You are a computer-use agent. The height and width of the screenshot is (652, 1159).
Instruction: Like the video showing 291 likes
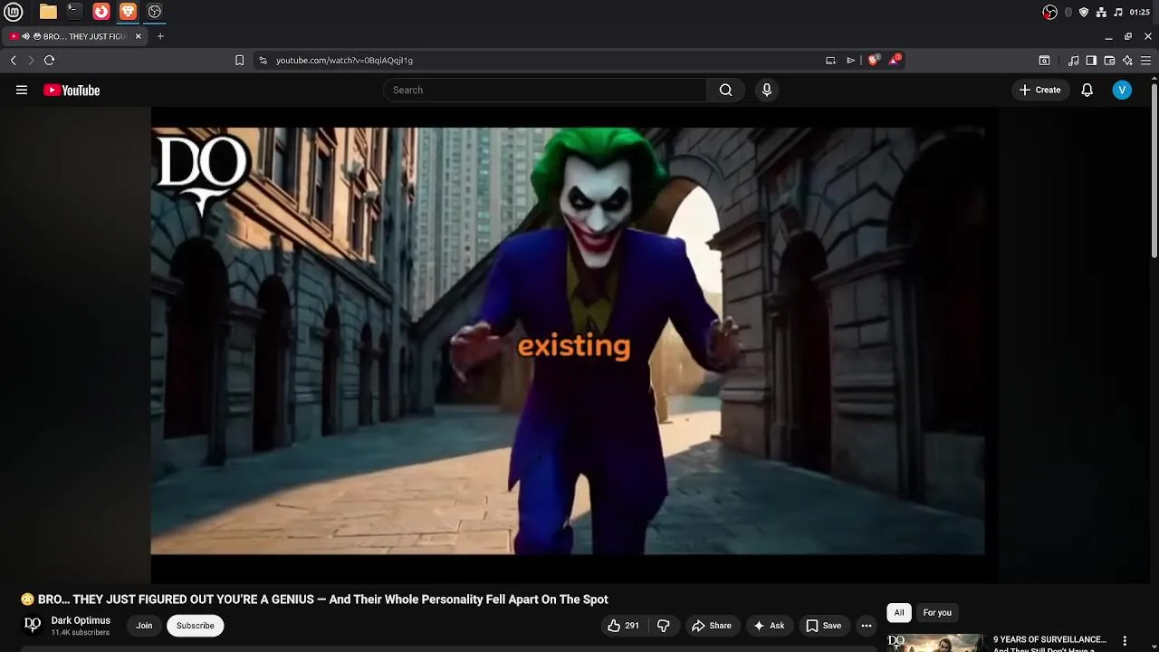point(623,625)
